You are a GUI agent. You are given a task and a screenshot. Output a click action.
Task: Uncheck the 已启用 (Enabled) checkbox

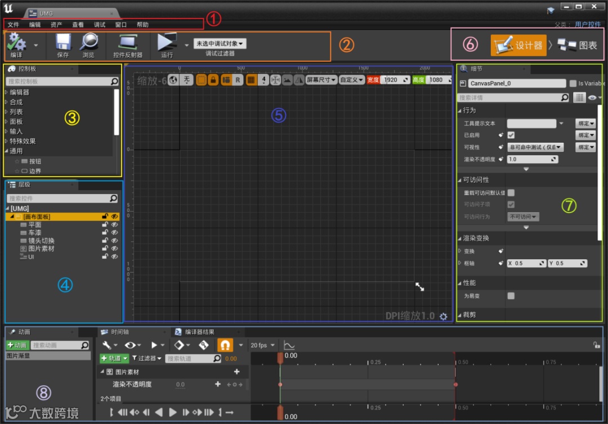(x=511, y=135)
